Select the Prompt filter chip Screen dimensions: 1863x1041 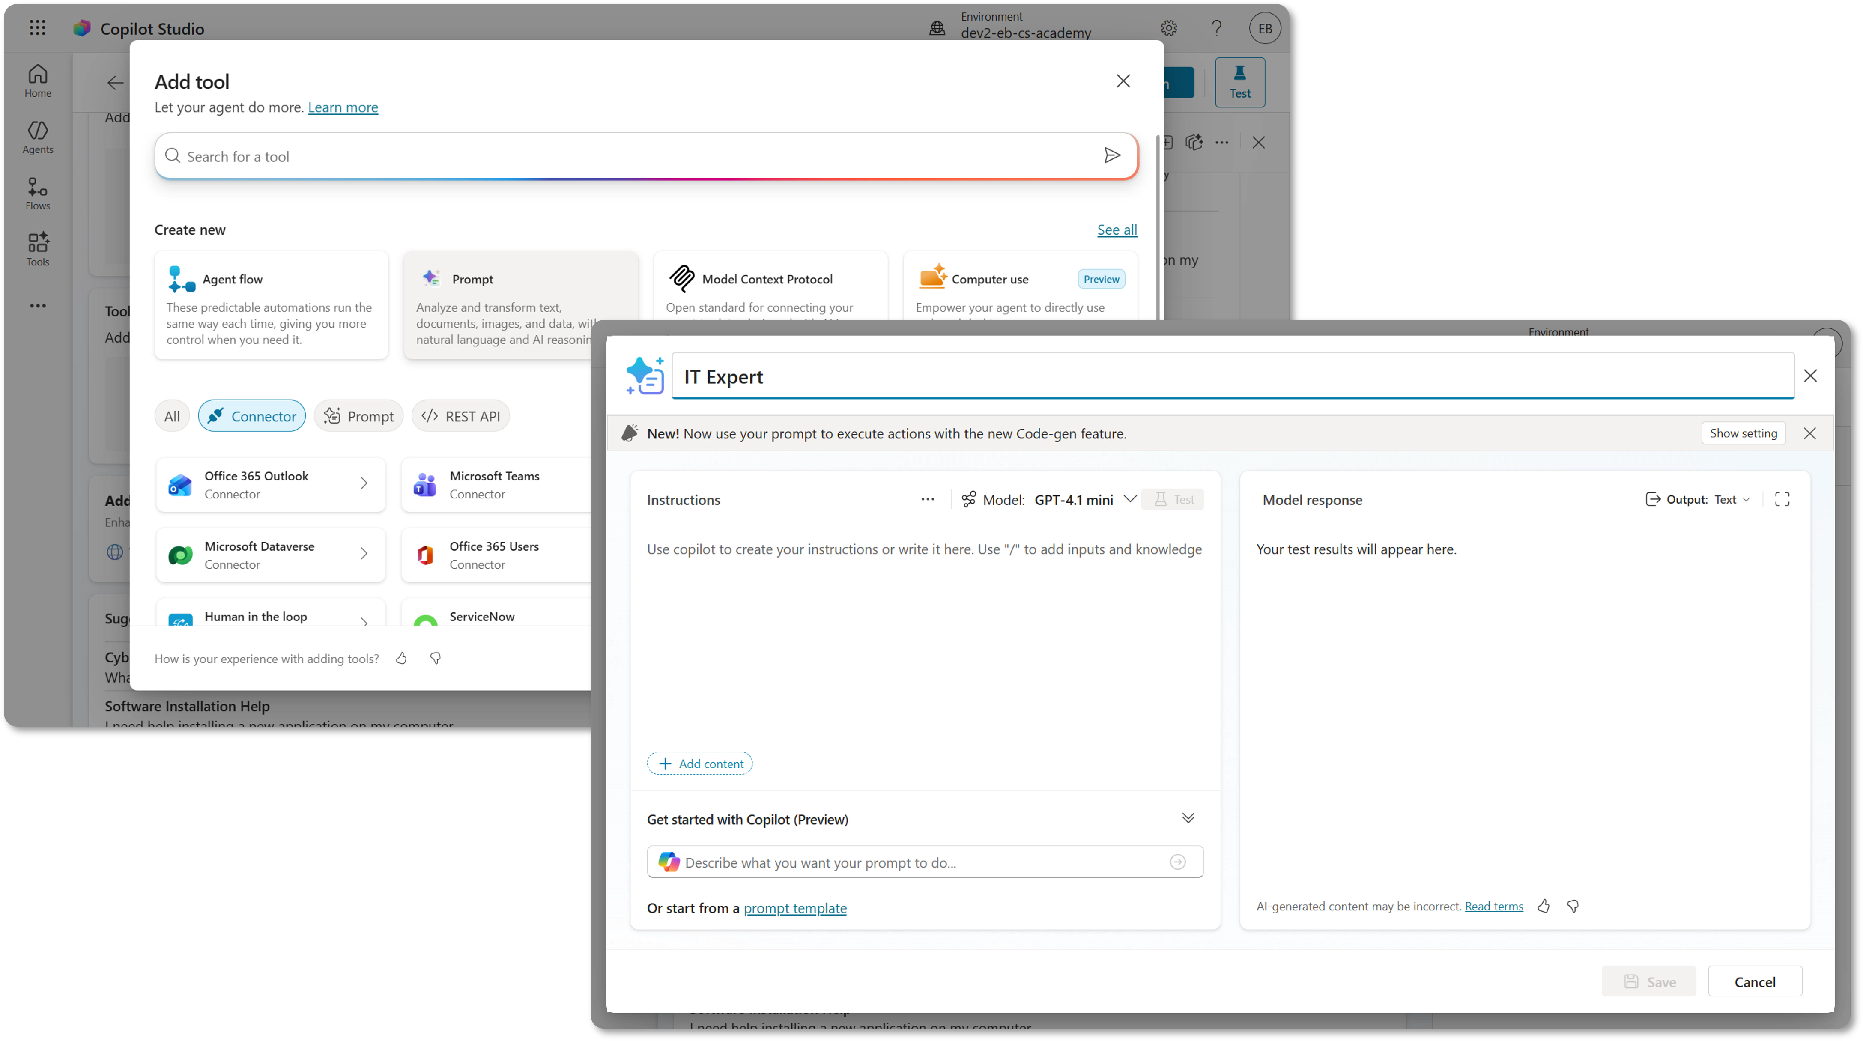pos(359,416)
